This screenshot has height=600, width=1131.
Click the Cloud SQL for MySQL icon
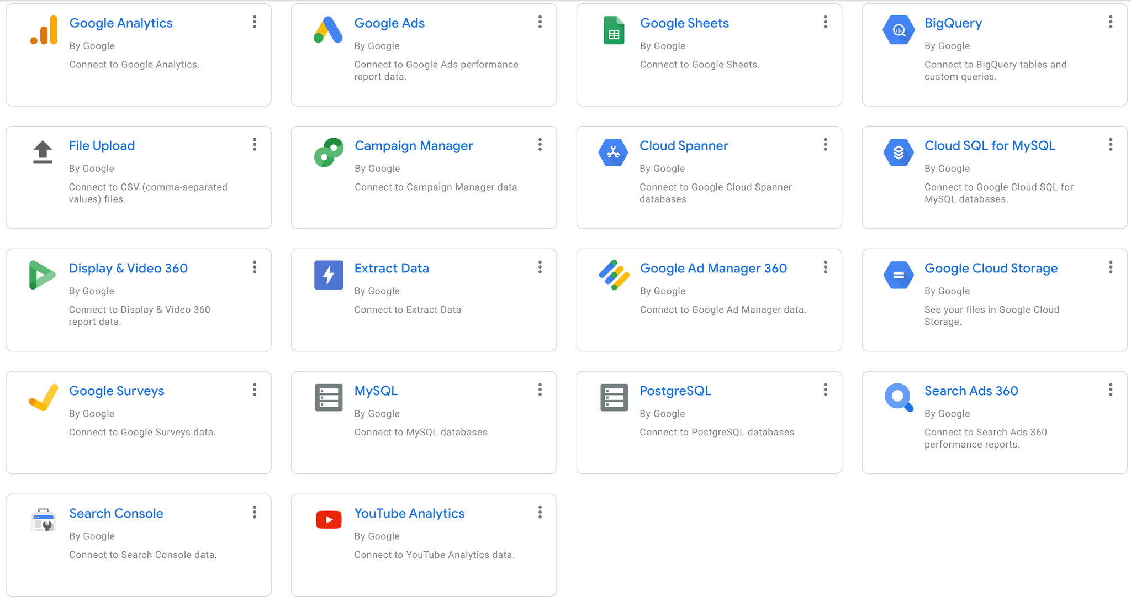pyautogui.click(x=899, y=152)
